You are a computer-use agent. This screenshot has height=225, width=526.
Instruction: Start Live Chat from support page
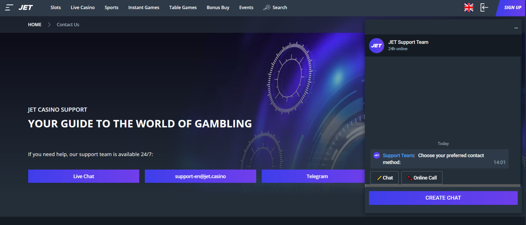pos(84,176)
